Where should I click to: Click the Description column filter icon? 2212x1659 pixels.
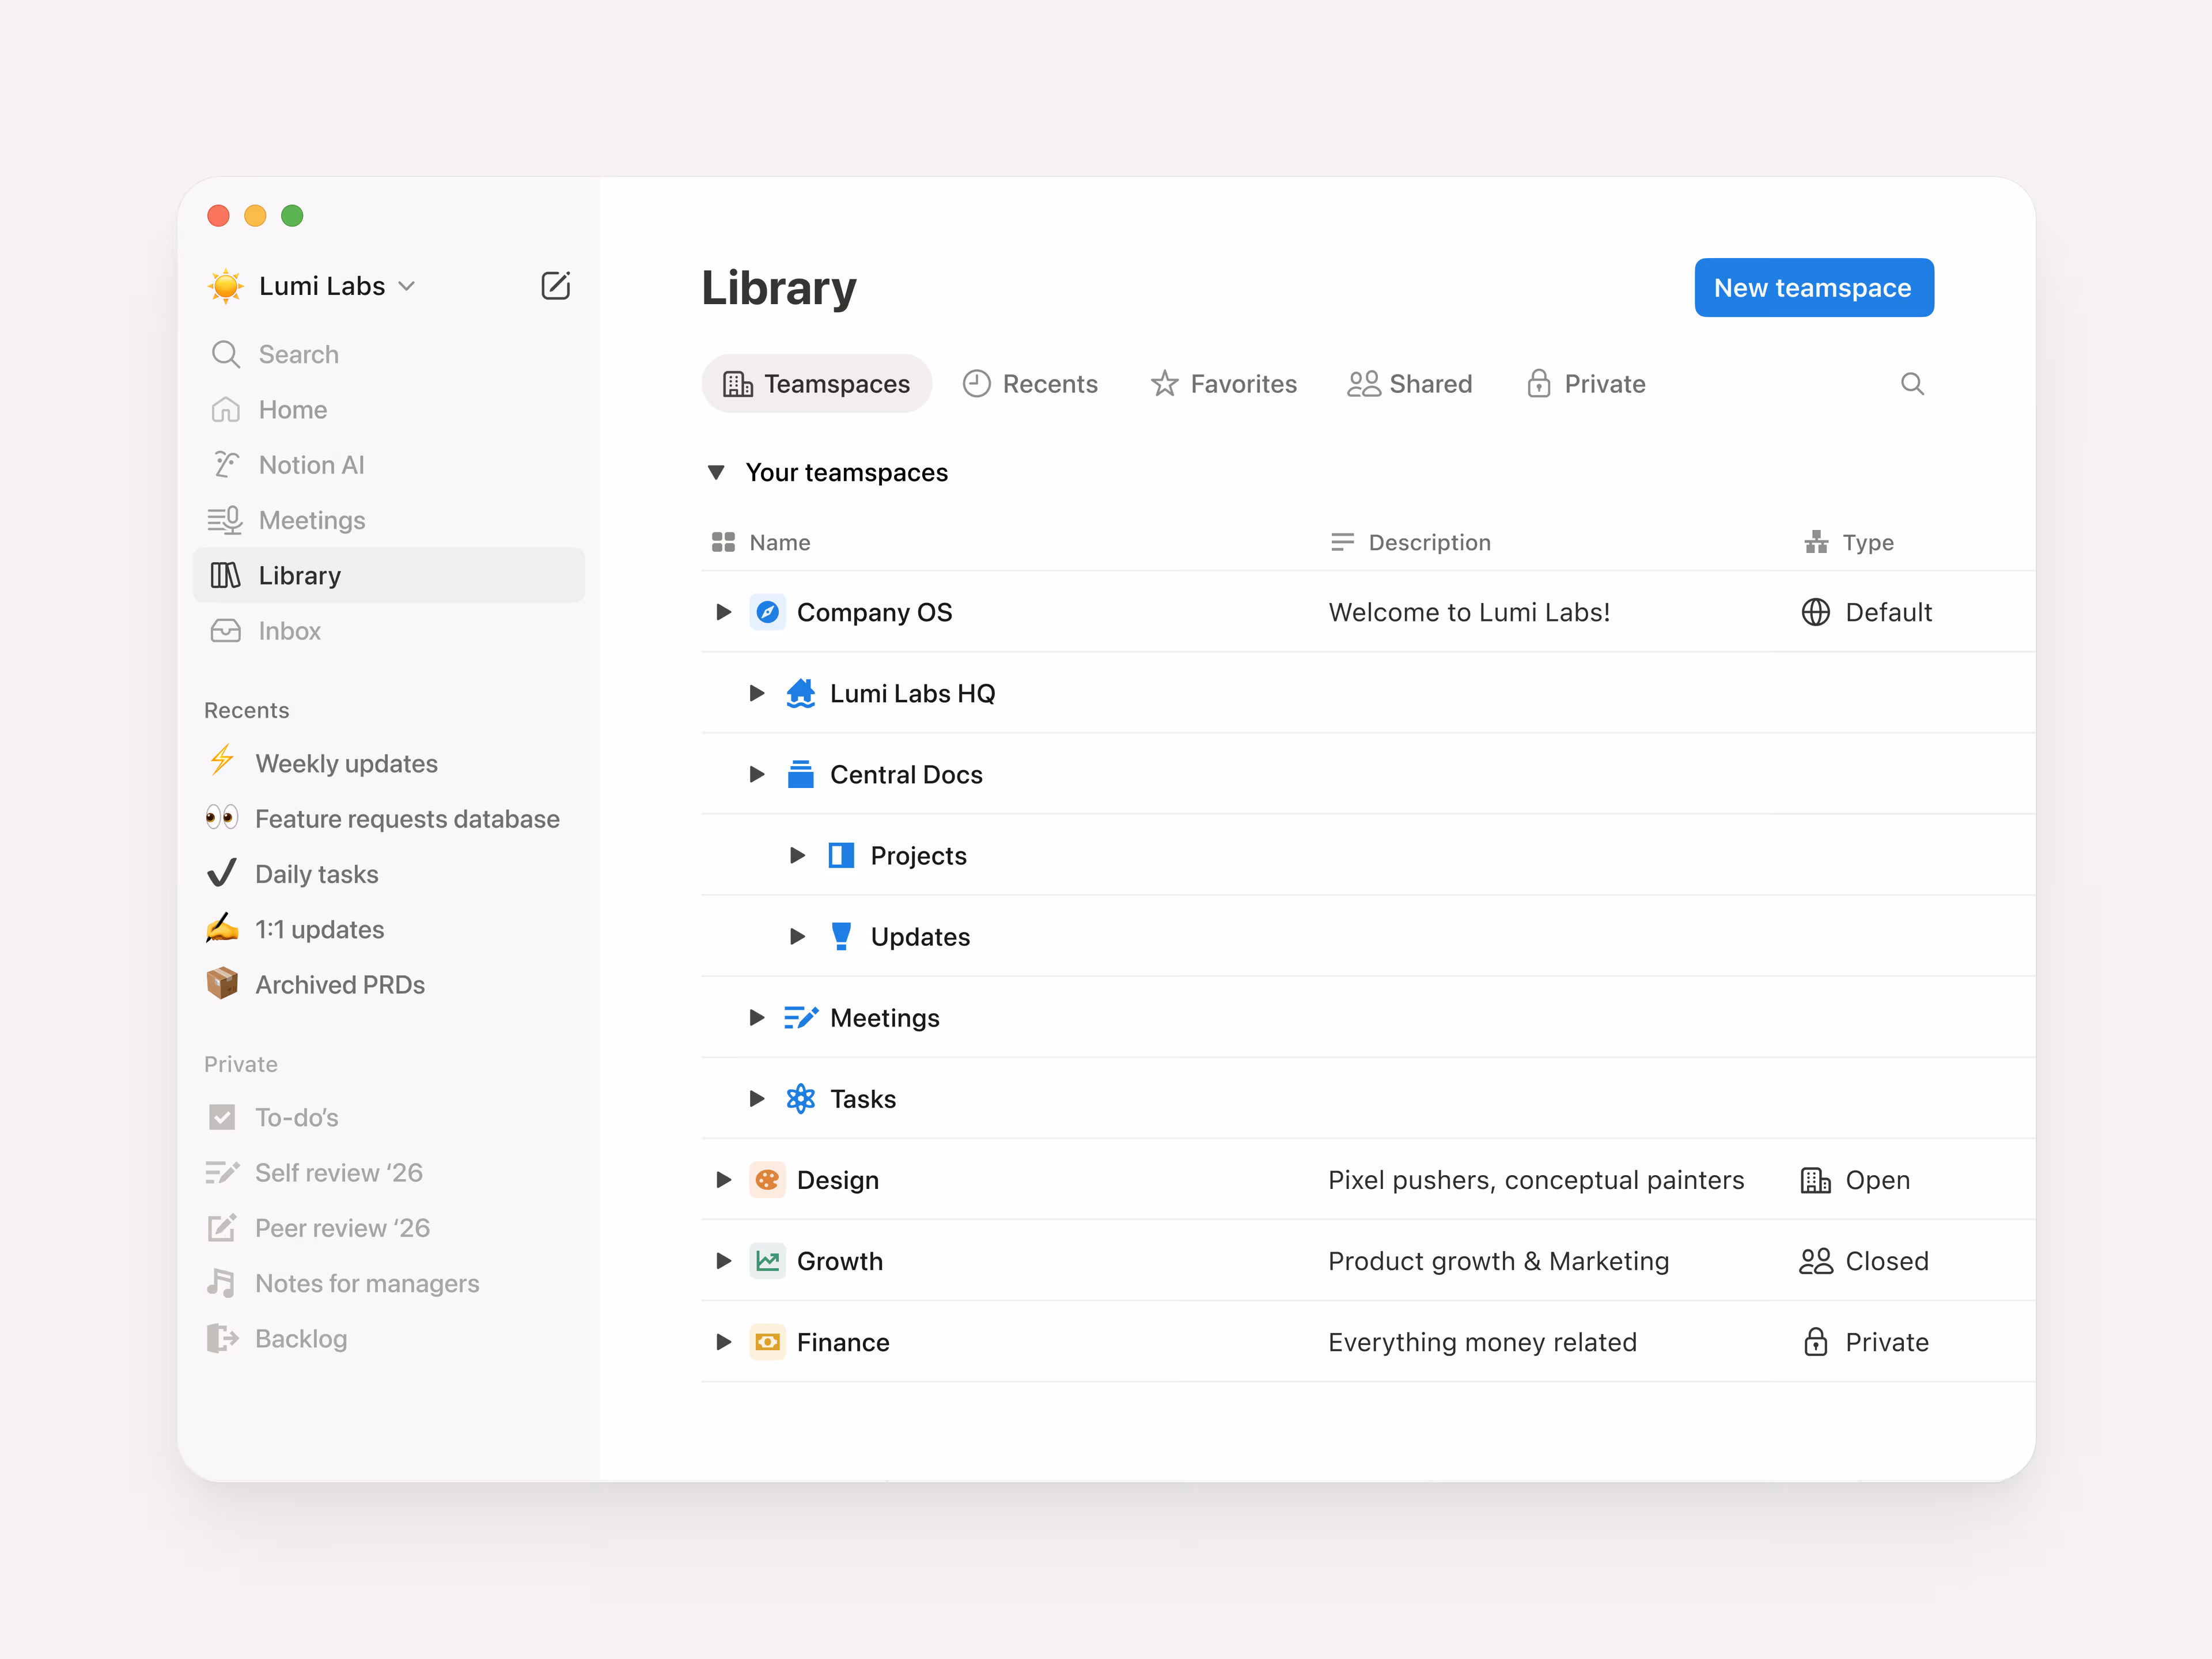tap(1342, 542)
